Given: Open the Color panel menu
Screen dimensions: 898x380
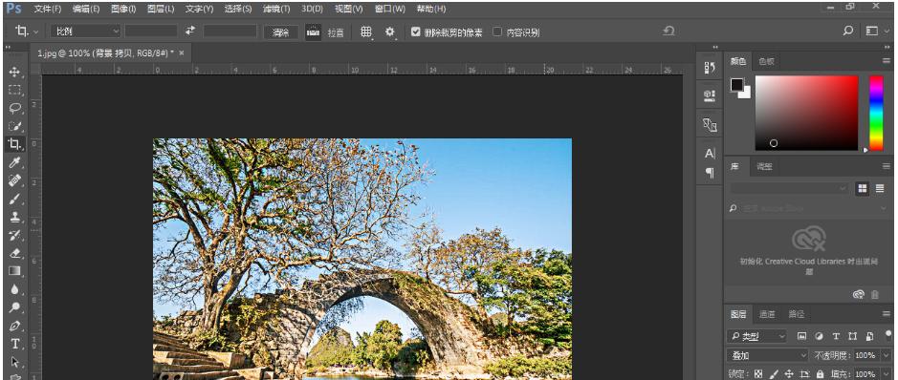Looking at the screenshot, I should pyautogui.click(x=886, y=61).
